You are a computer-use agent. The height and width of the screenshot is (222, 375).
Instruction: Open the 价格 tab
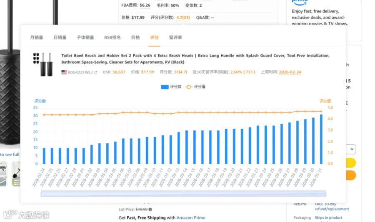coord(135,37)
